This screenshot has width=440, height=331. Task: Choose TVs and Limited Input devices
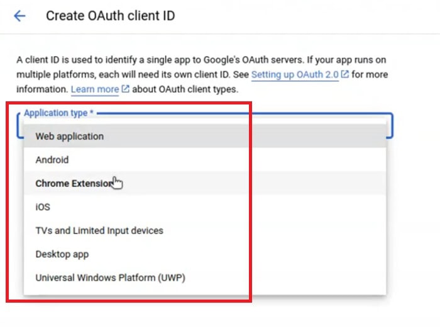[205, 230]
